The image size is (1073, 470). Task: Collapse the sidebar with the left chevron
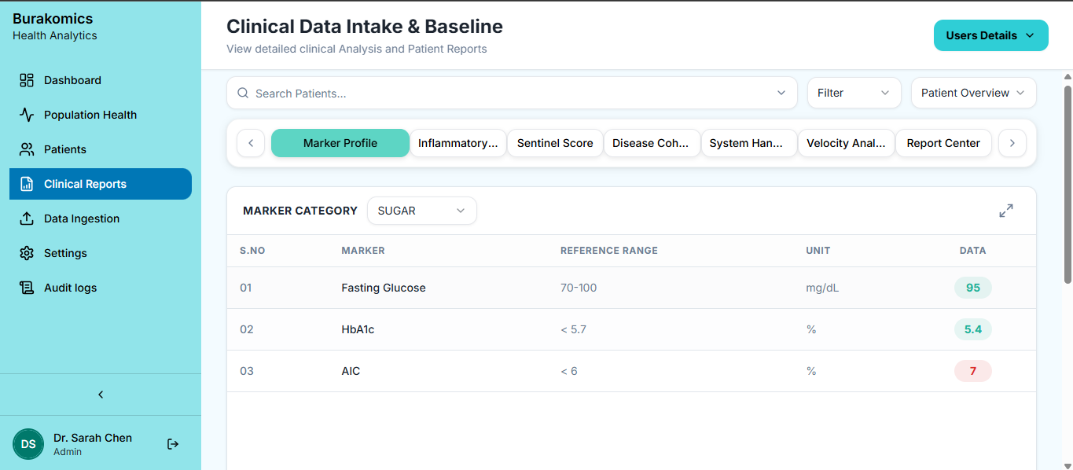(101, 395)
